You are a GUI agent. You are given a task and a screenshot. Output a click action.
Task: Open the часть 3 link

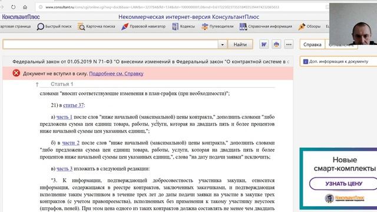pyautogui.click(x=64, y=169)
